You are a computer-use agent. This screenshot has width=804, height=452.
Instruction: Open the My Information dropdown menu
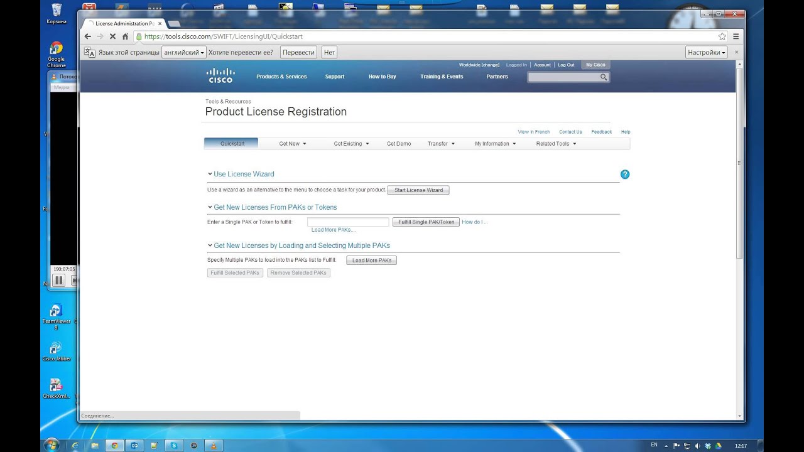click(x=495, y=144)
